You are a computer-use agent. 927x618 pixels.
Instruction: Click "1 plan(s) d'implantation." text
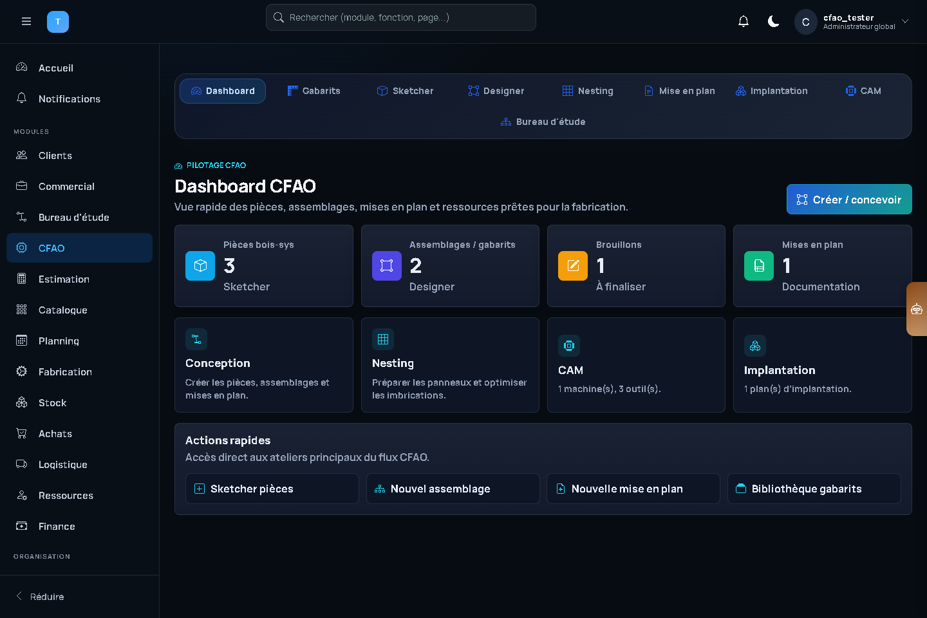pos(798,389)
